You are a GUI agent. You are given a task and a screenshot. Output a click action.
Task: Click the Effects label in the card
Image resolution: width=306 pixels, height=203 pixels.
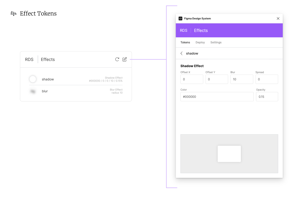pyautogui.click(x=48, y=59)
